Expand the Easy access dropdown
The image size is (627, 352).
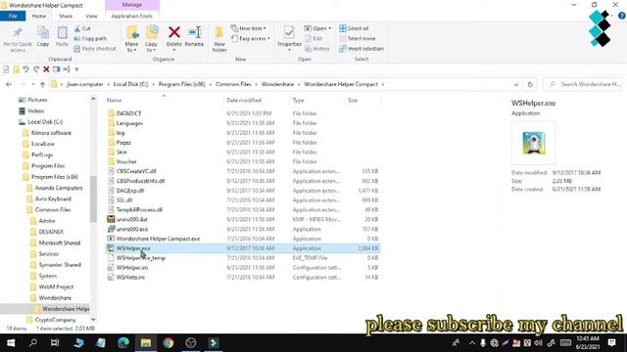(251, 39)
